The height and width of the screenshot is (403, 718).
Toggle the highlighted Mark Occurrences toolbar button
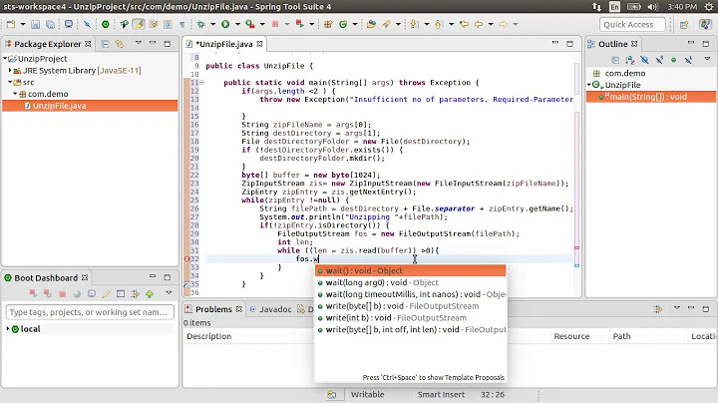139,24
